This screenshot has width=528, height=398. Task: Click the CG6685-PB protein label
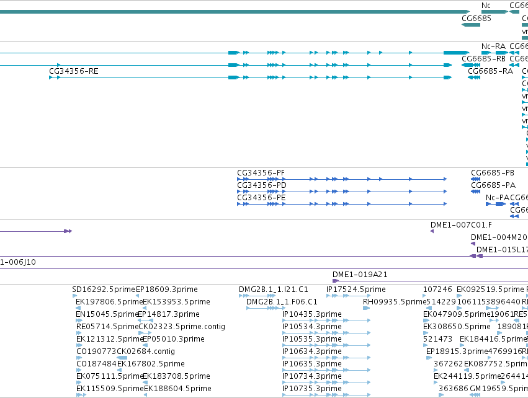(493, 172)
